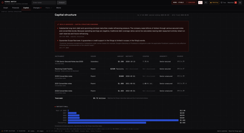Screen dimensions: 244x133
Task: Click the $1.00B amount cell
Action: point(121,84)
